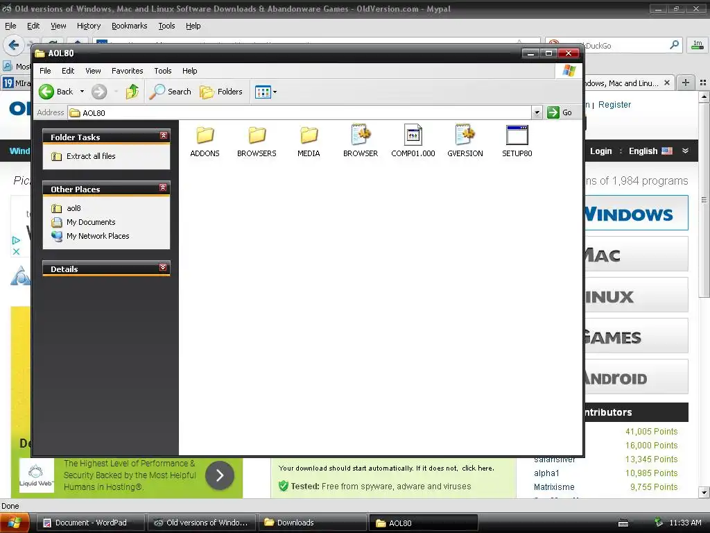Click the scrollbar down arrow in the browser
Image resolution: width=710 pixels, height=533 pixels.
(x=704, y=492)
